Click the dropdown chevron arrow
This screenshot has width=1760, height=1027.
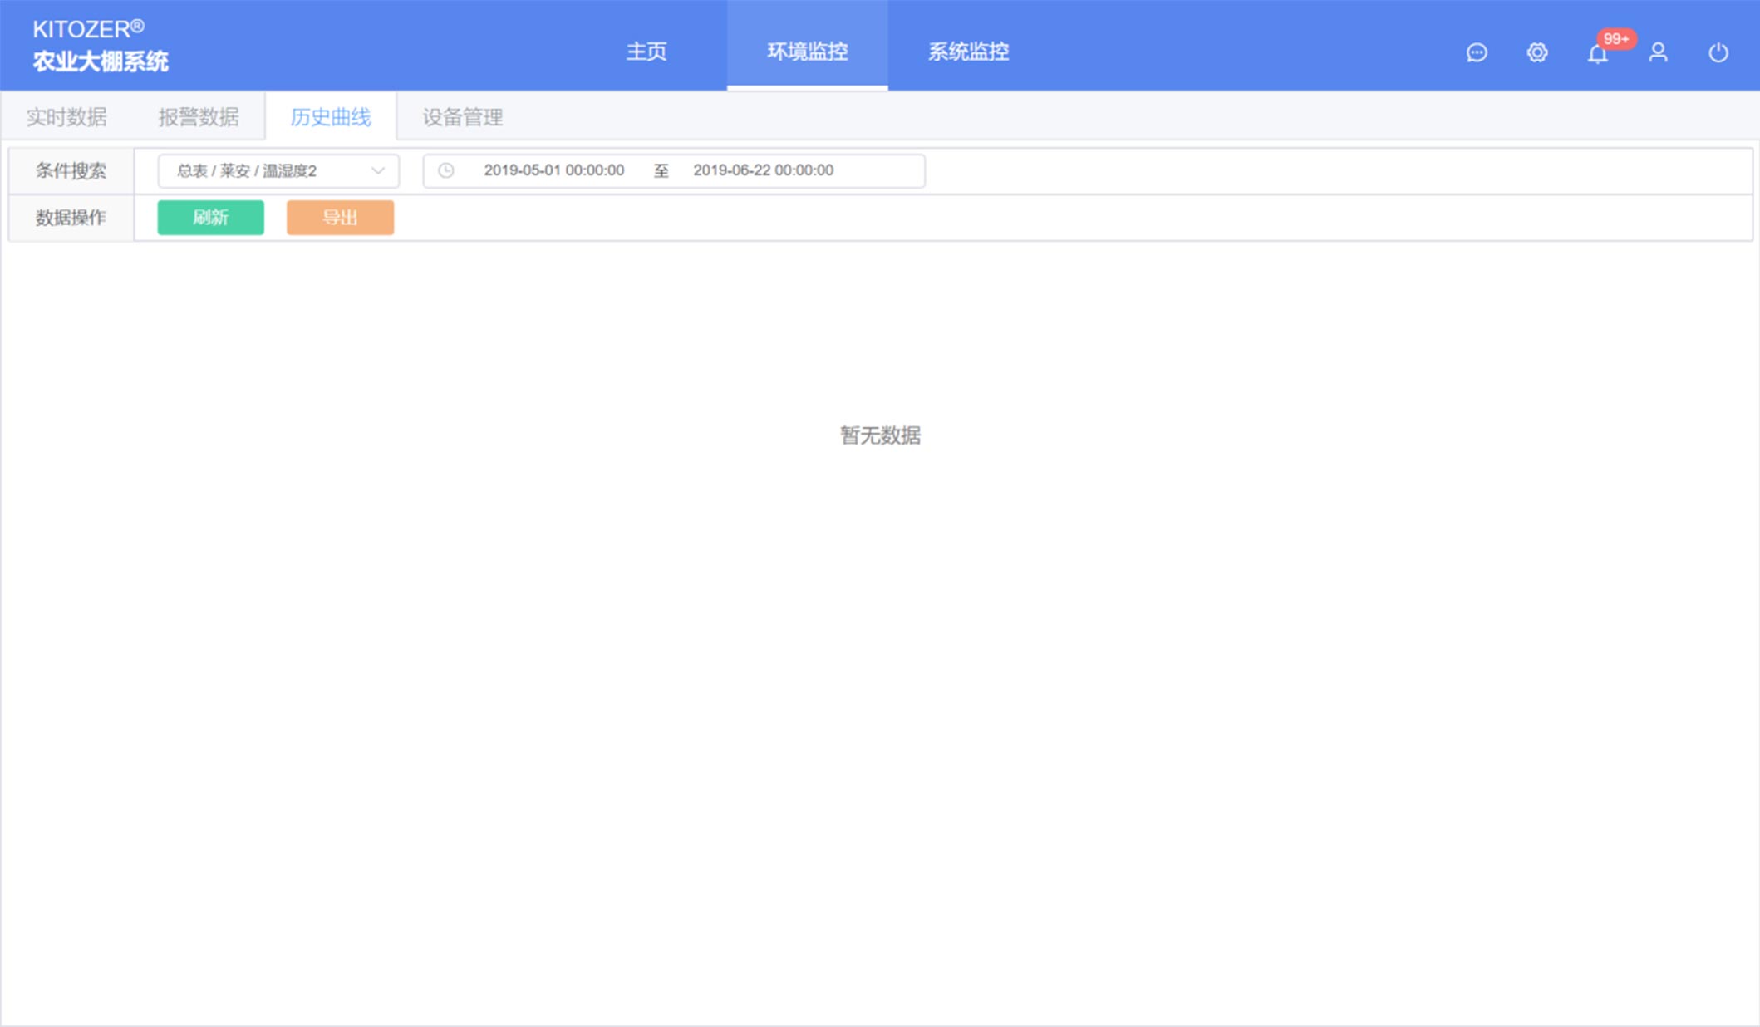coord(378,170)
